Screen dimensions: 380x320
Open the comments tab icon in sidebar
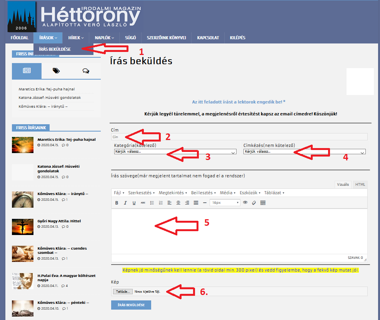coord(86,71)
